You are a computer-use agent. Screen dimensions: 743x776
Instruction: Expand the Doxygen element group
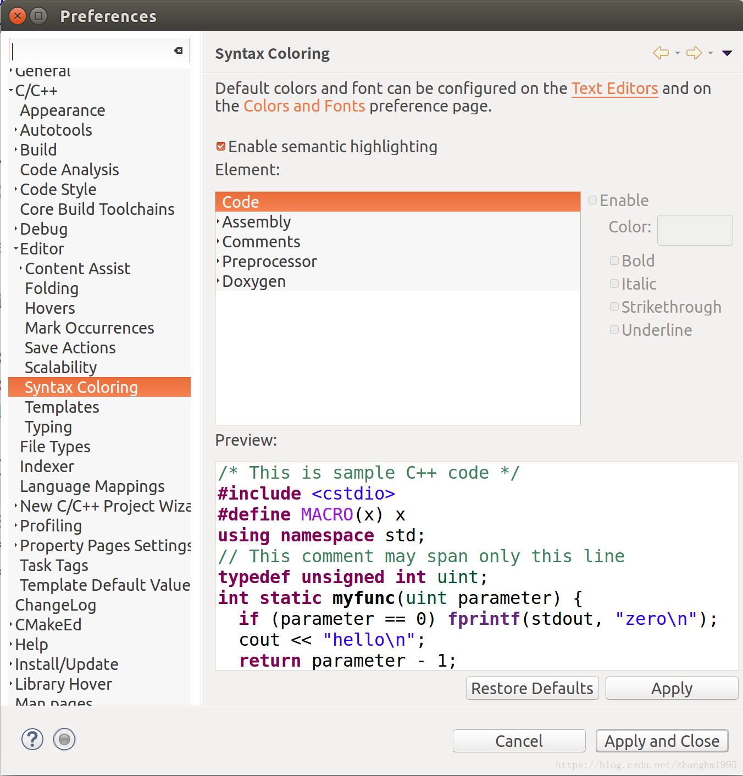(x=218, y=281)
